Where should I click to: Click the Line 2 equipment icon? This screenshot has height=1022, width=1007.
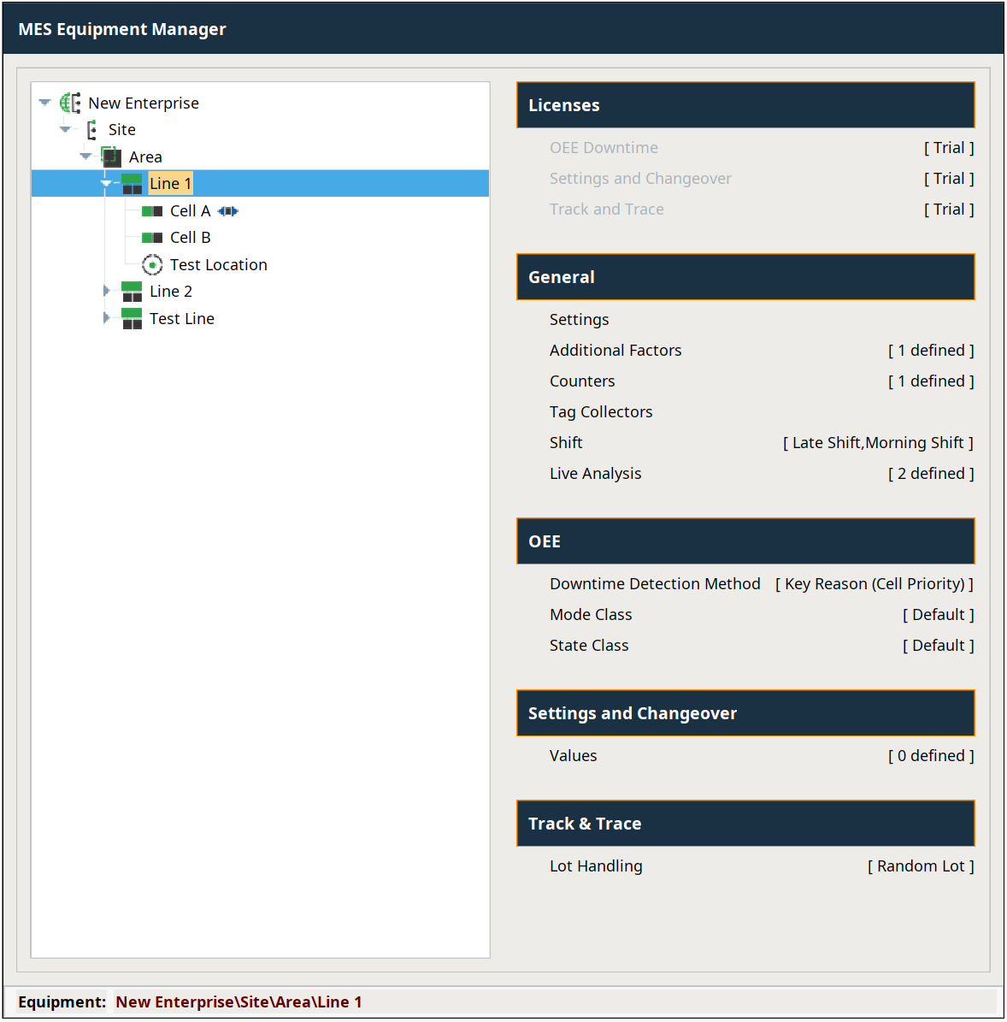click(x=132, y=292)
